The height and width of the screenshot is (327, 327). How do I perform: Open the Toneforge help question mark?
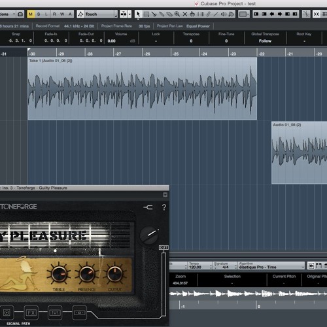coord(164,207)
